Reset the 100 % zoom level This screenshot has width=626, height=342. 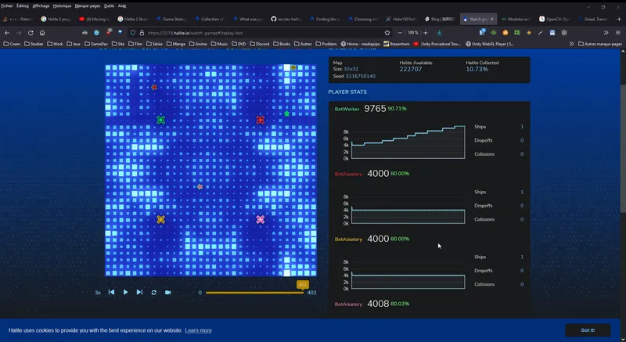413,33
